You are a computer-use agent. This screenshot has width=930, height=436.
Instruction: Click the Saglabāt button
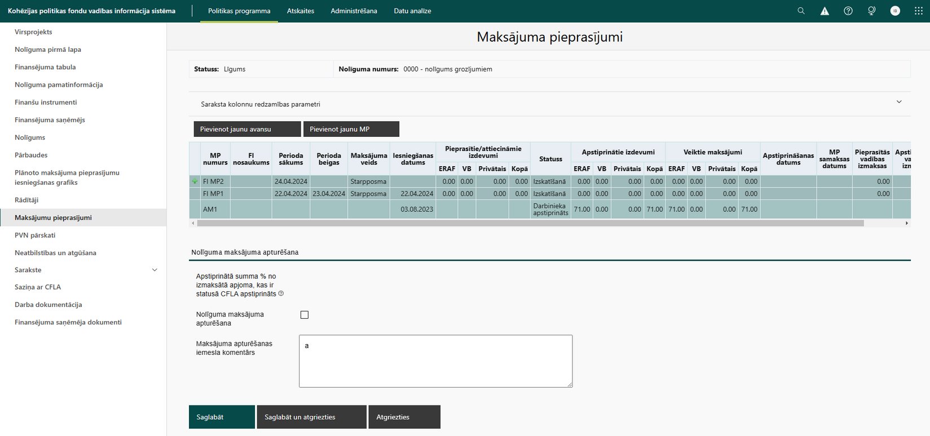pyautogui.click(x=222, y=417)
